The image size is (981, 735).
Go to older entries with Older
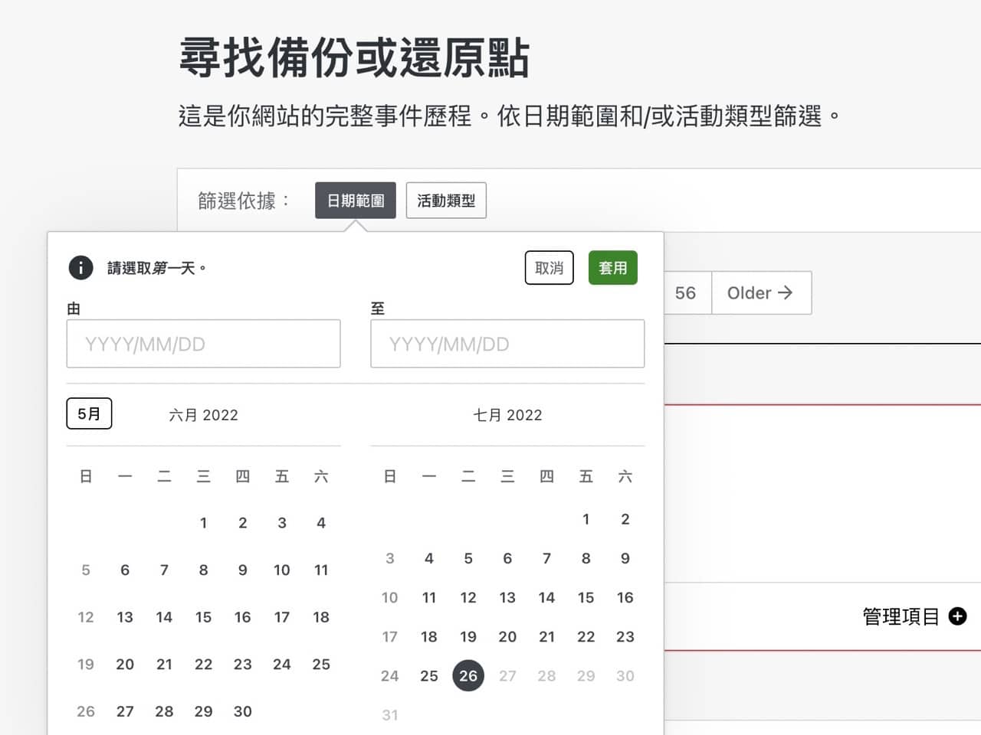(x=761, y=293)
